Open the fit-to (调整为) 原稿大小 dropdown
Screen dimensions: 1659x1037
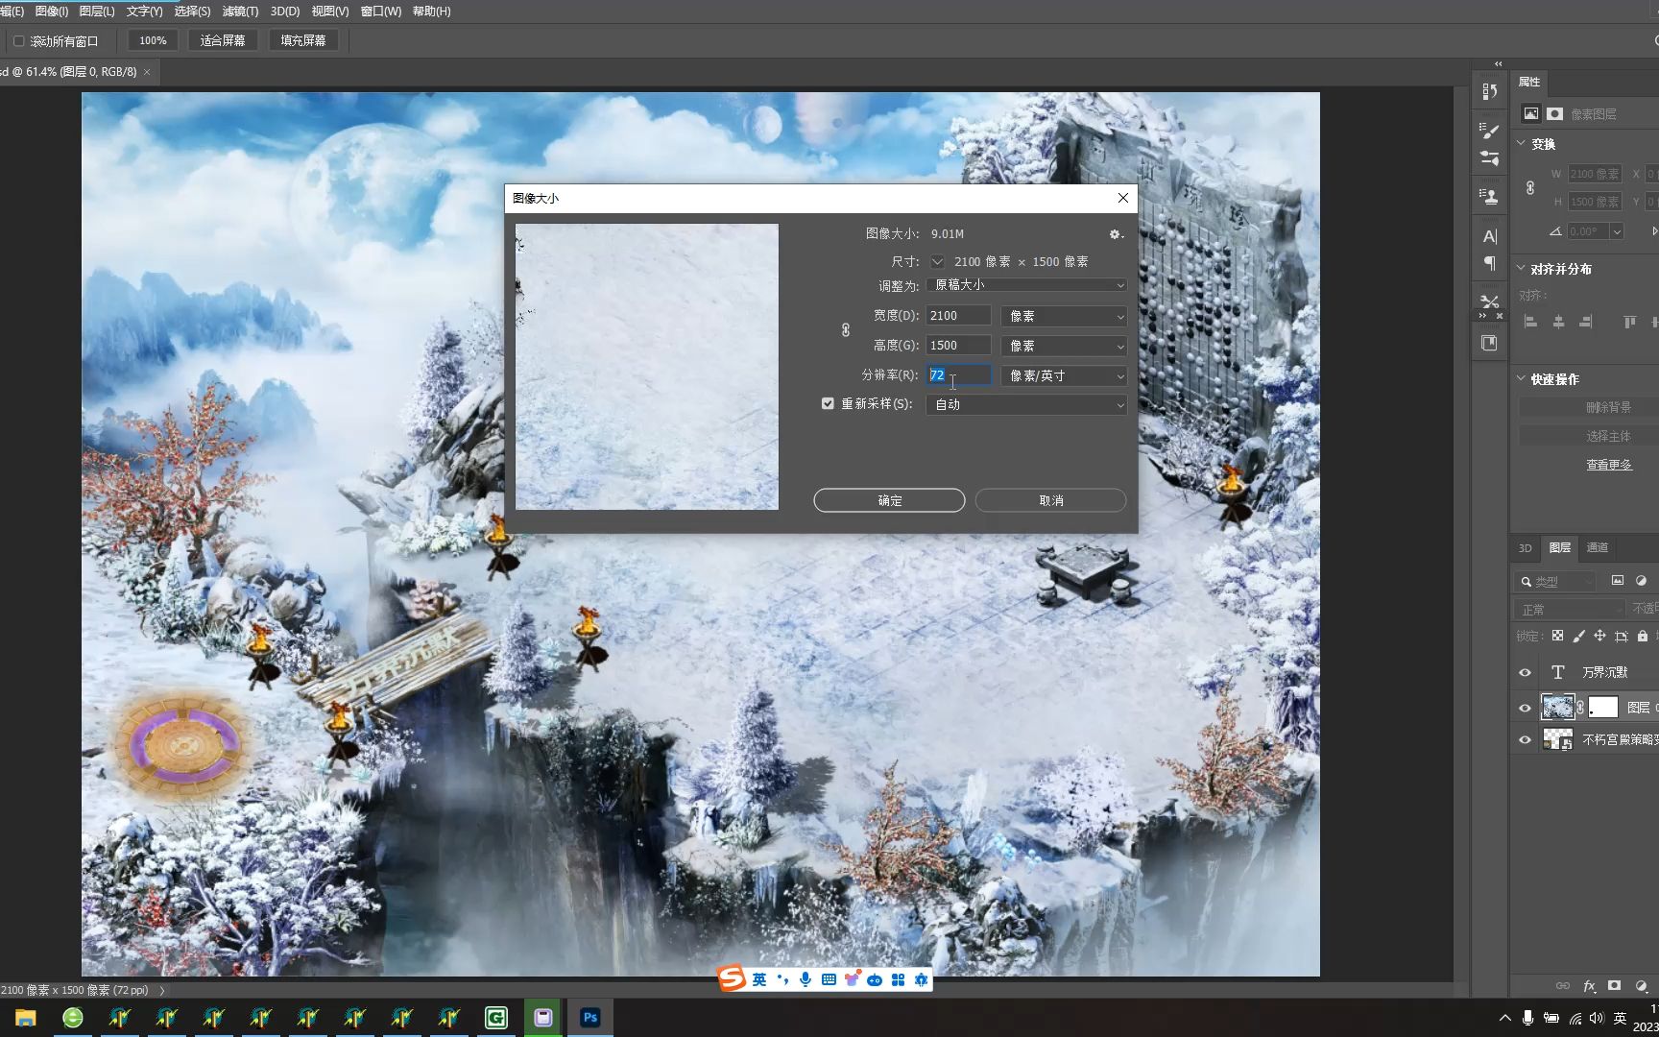(x=1026, y=285)
